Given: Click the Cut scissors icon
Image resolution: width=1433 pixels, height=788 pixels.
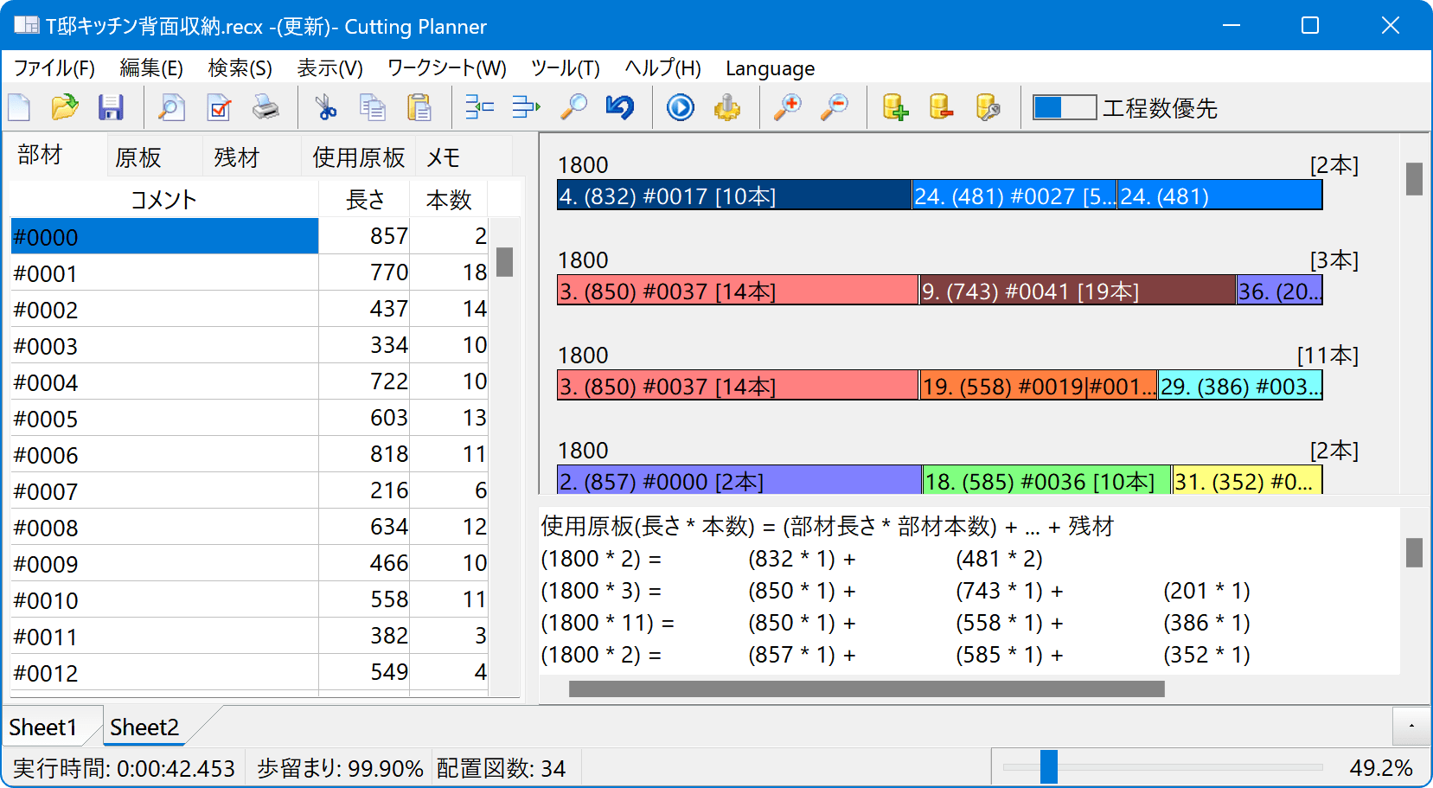Looking at the screenshot, I should point(325,108).
